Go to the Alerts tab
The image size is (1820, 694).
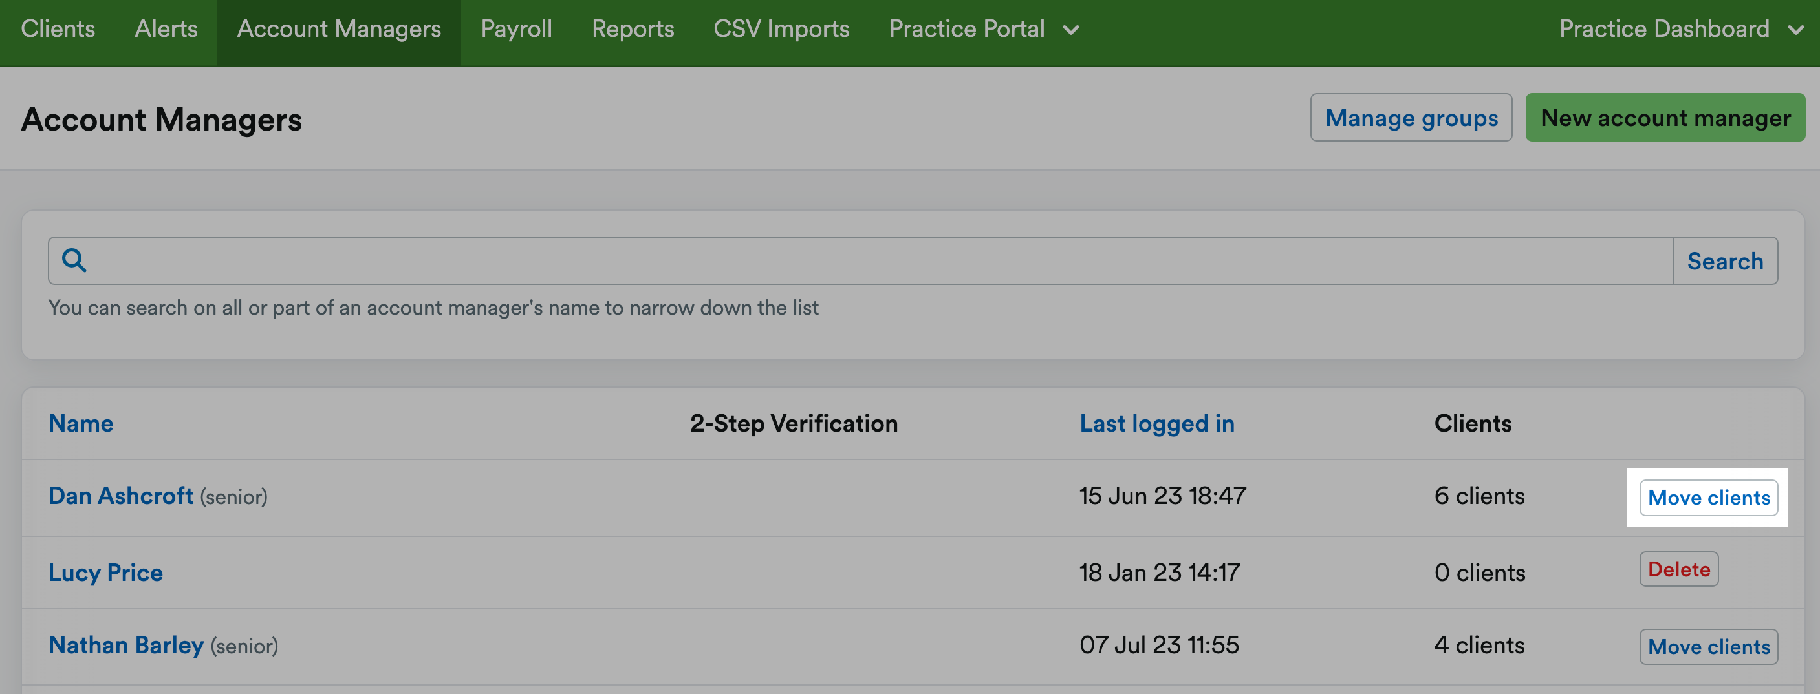click(x=166, y=29)
